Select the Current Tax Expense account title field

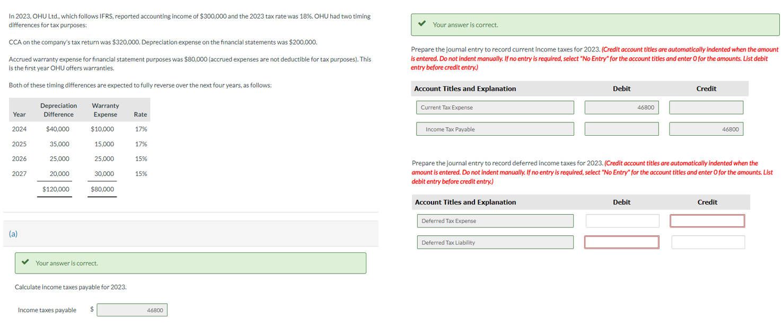point(495,107)
